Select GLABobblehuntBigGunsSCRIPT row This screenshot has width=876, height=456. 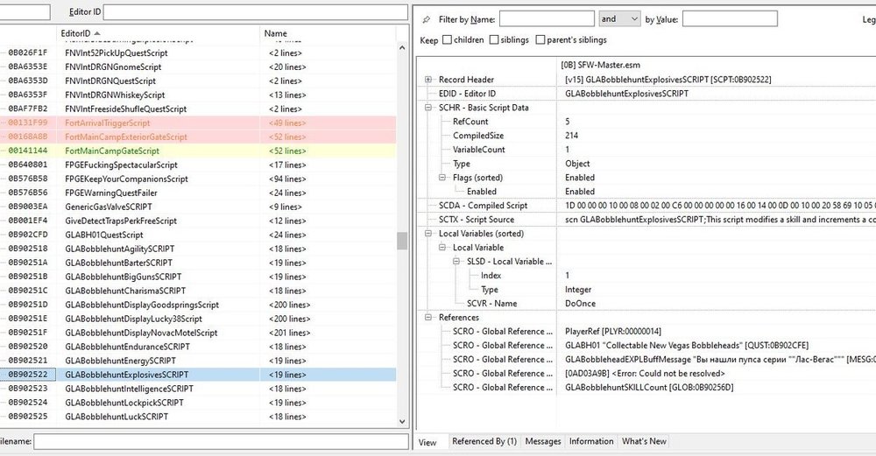coord(198,277)
